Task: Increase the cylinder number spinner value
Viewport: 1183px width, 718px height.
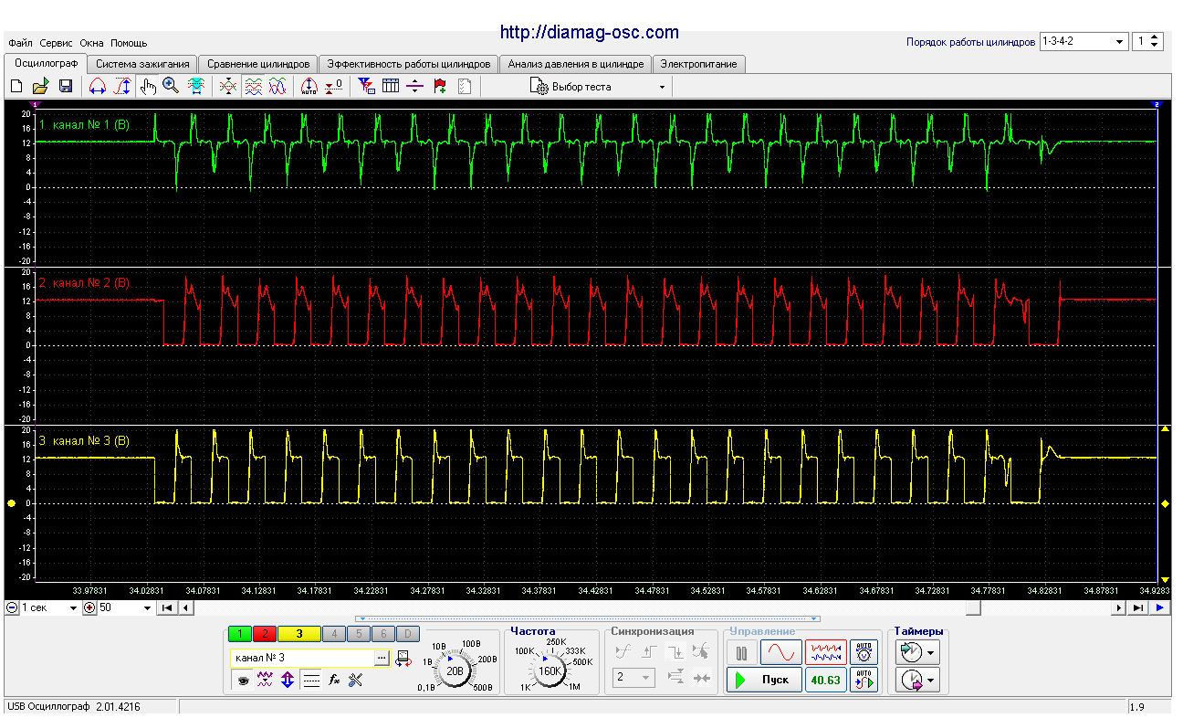Action: (x=1156, y=38)
